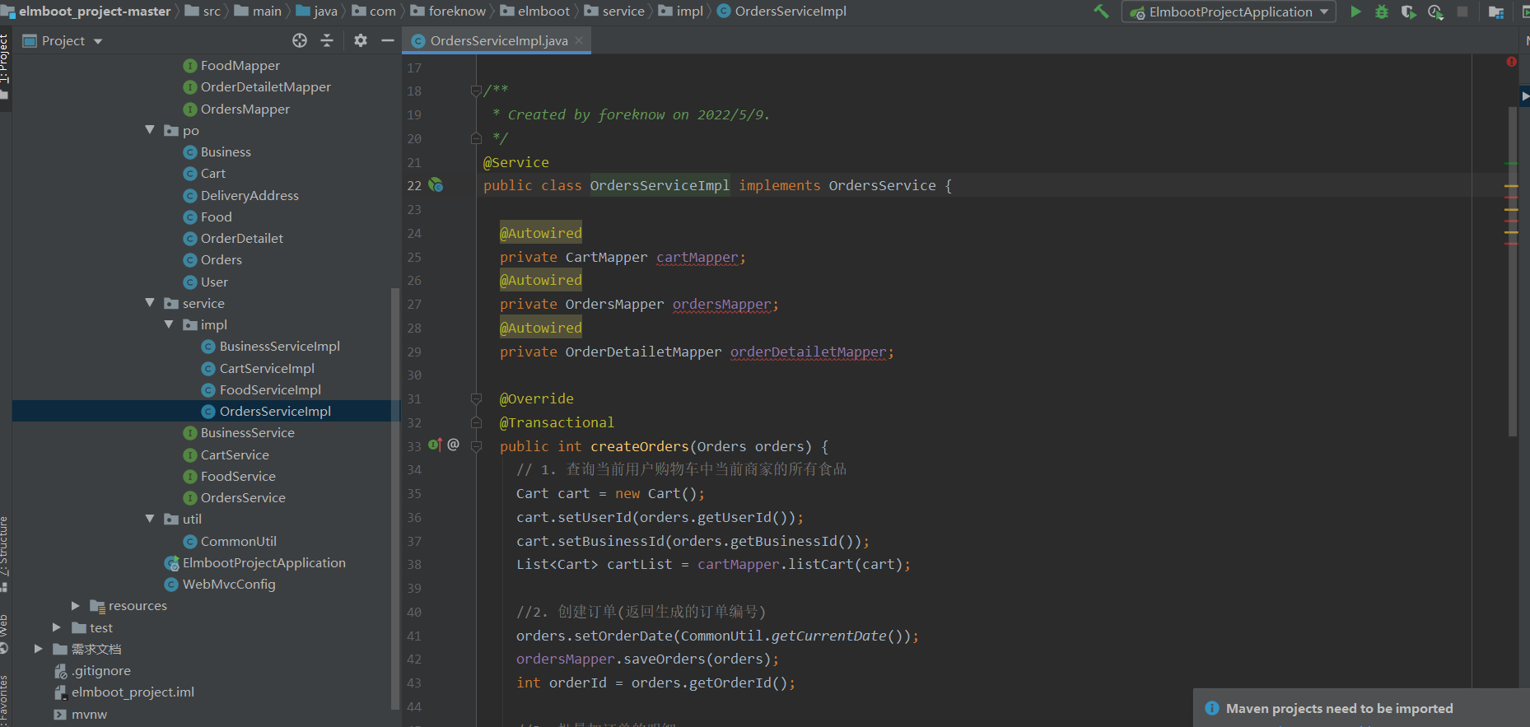Screen dimensions: 1530x727
Task: Select OrdersServiceImpl in project tree
Action: tap(267, 411)
